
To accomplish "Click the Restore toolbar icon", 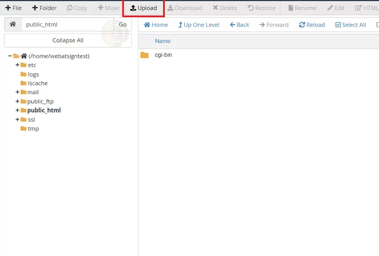I will 261,8.
